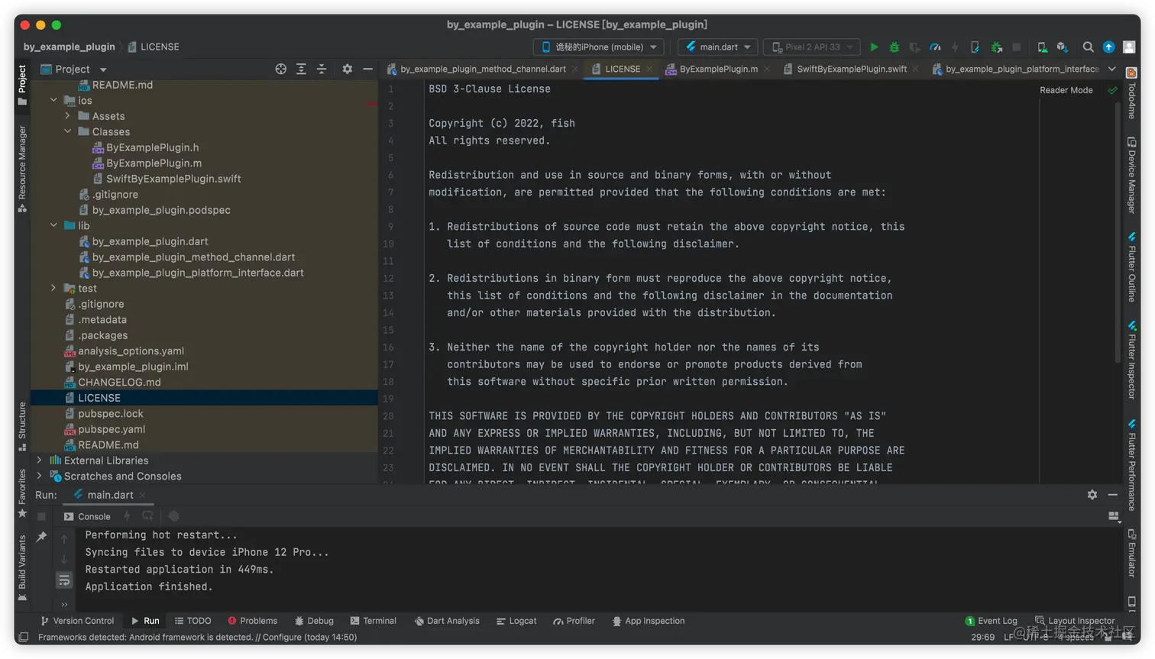The width and height of the screenshot is (1155, 659).
Task: Hide the Project panel with minus icon
Action: (367, 69)
